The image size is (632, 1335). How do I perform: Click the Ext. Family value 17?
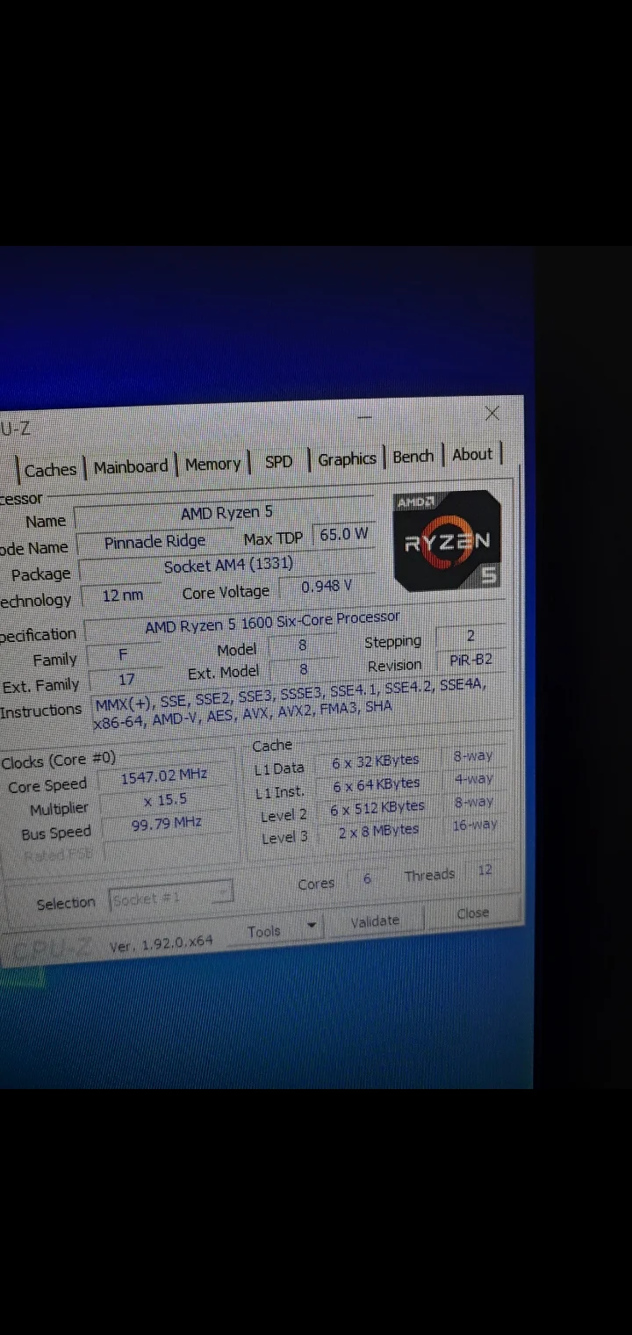(126, 680)
